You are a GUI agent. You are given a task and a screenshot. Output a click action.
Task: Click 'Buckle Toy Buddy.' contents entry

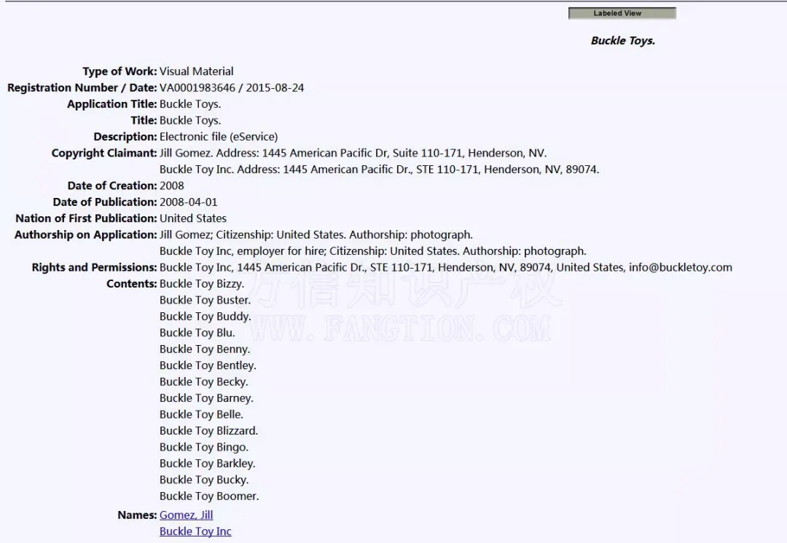205,317
